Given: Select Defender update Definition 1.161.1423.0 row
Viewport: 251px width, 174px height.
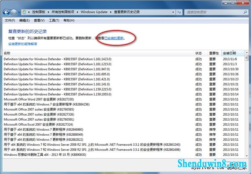Looking at the screenshot, I should (x=123, y=59).
